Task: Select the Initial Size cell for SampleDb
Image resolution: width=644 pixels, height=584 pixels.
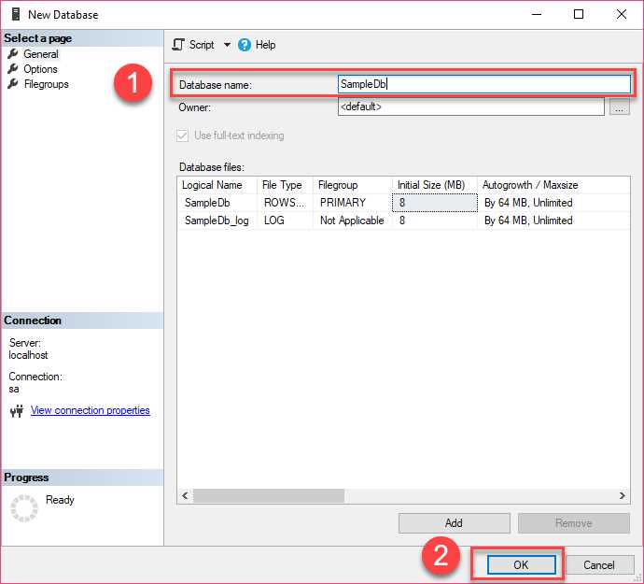Action: 435,203
